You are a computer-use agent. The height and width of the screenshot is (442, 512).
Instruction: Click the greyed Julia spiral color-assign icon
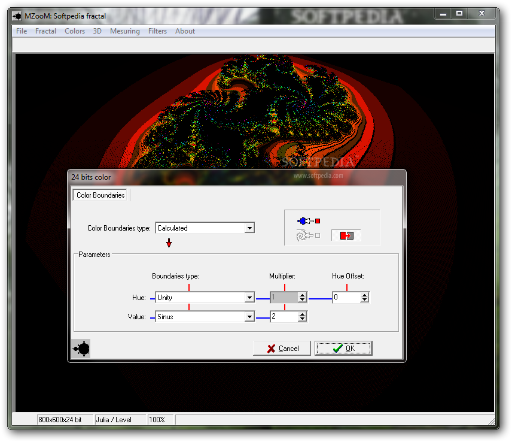(304, 235)
